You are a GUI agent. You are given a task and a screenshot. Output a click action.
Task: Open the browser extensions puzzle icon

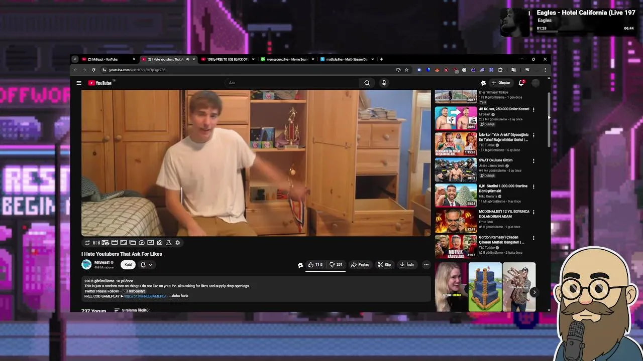[x=500, y=70]
